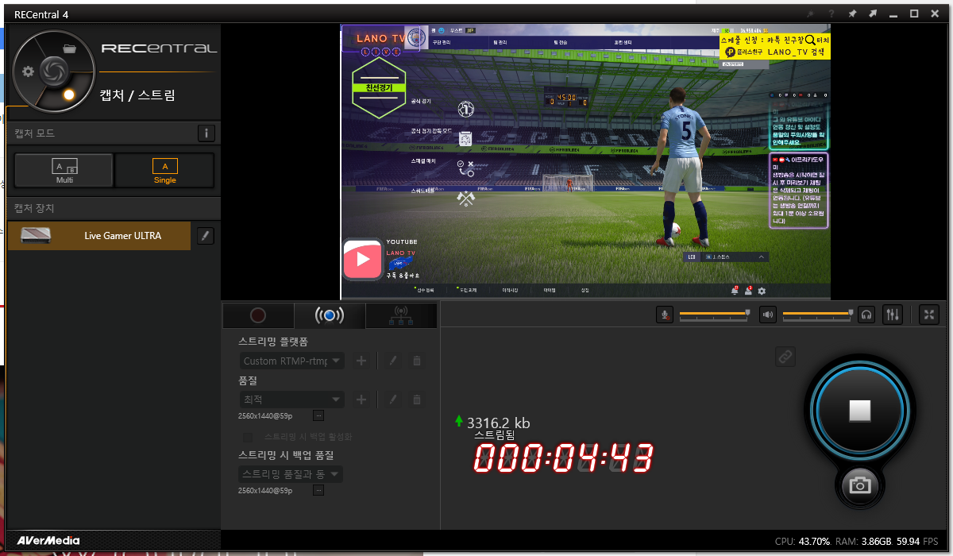This screenshot has width=953, height=556.
Task: Open the file folder icon in dial
Action: (69, 48)
